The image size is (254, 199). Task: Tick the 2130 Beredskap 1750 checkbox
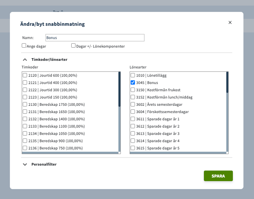(25, 104)
